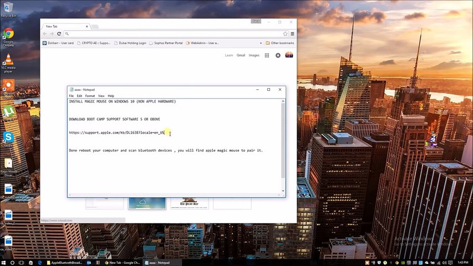Image resolution: width=473 pixels, height=266 pixels.
Task: Click the Gmail link
Action: coord(241,55)
